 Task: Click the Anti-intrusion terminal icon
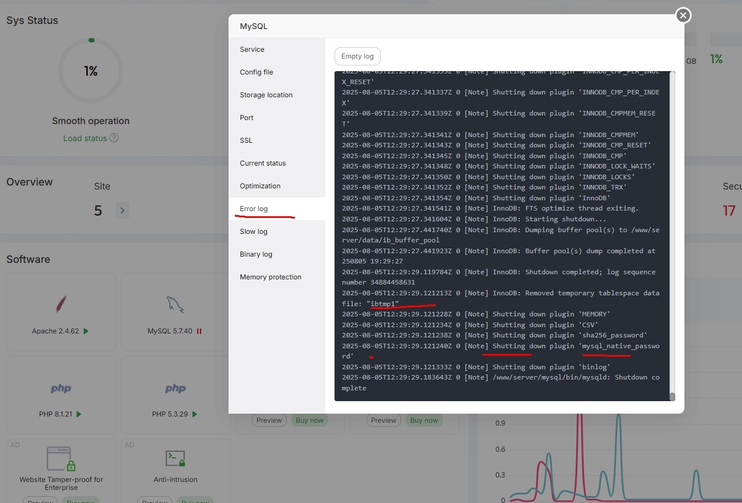[x=175, y=458]
